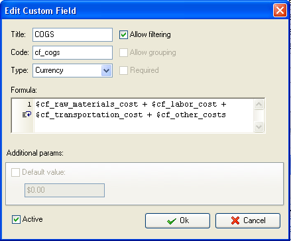Click the Cancel button

(248, 220)
